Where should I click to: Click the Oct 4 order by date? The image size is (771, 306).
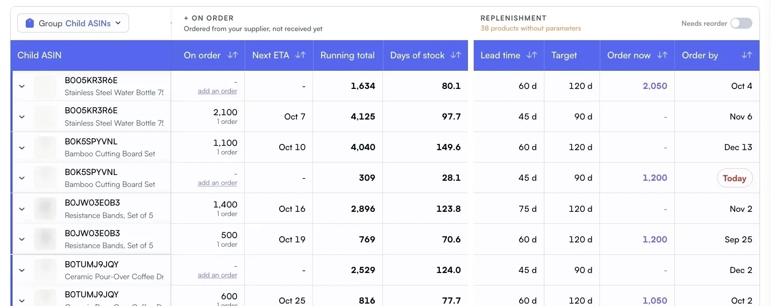pos(741,86)
